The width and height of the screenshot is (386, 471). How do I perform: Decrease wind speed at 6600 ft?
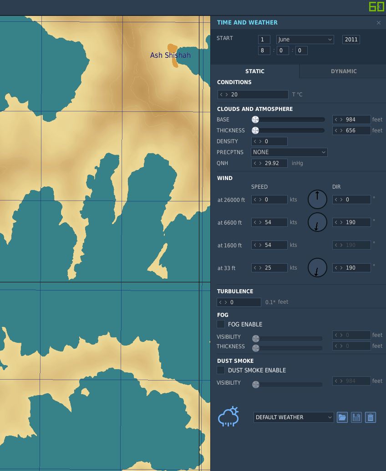click(x=255, y=222)
